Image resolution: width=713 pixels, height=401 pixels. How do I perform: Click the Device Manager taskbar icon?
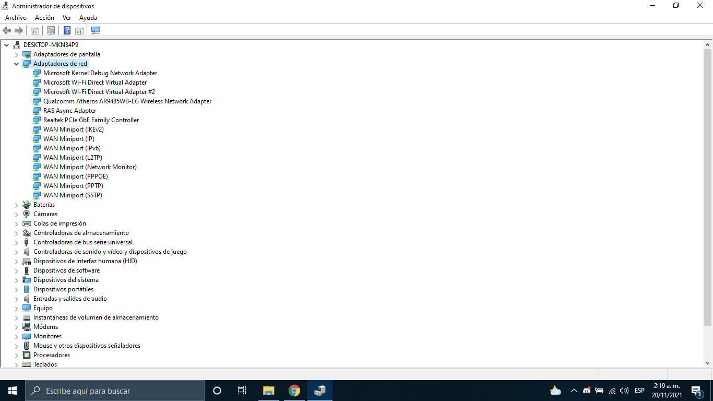320,391
